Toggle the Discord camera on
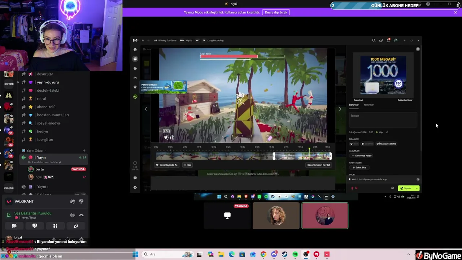Image resolution: width=462 pixels, height=260 pixels. tap(14, 226)
